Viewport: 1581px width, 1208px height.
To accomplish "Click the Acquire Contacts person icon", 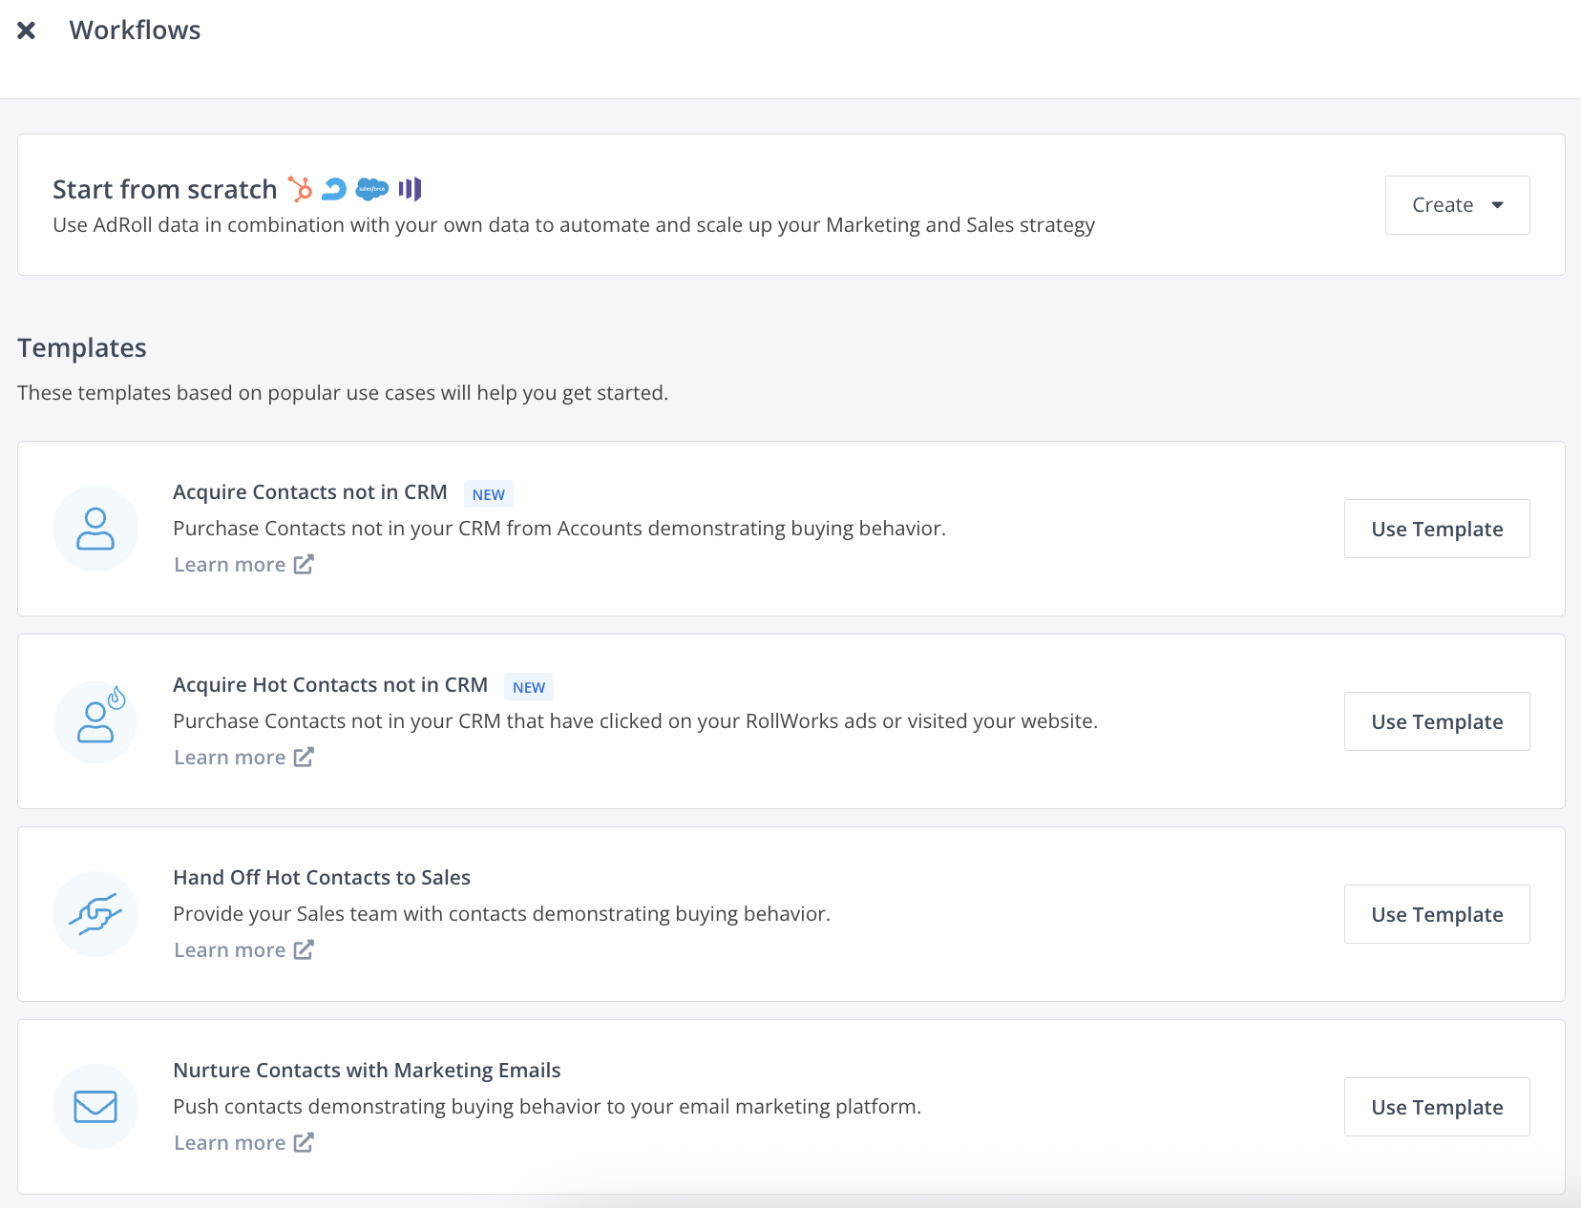I will (x=95, y=529).
